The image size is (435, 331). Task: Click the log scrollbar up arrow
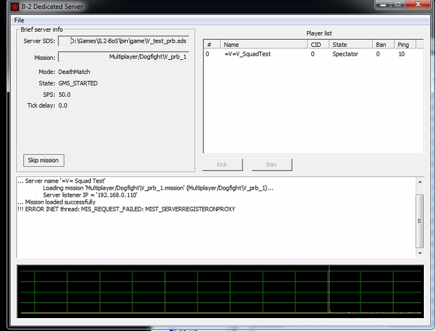click(420, 182)
